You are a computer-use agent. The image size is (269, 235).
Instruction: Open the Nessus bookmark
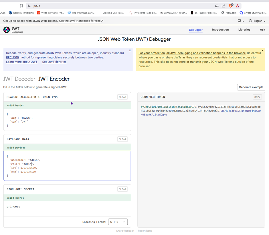coord(21,13)
